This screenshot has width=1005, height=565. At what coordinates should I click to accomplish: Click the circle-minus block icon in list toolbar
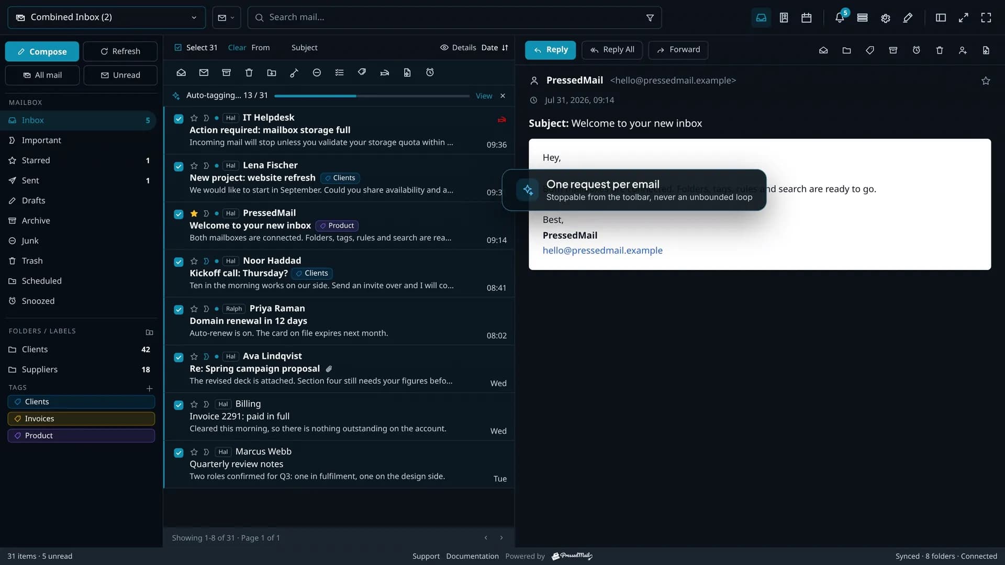[317, 73]
